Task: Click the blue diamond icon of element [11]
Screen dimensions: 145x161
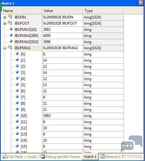Action: [17, 121]
